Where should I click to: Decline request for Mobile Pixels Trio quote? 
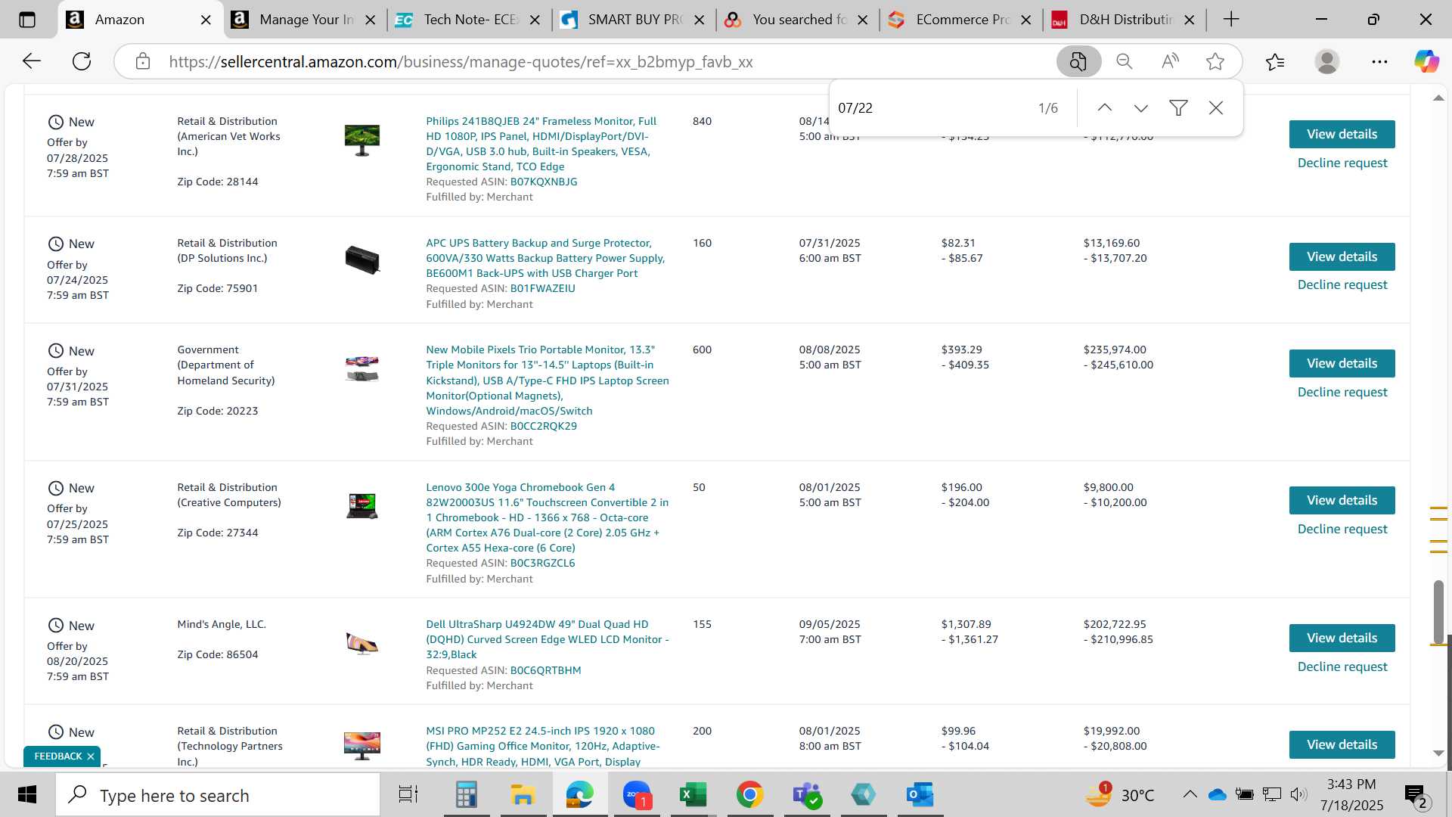[1342, 392]
